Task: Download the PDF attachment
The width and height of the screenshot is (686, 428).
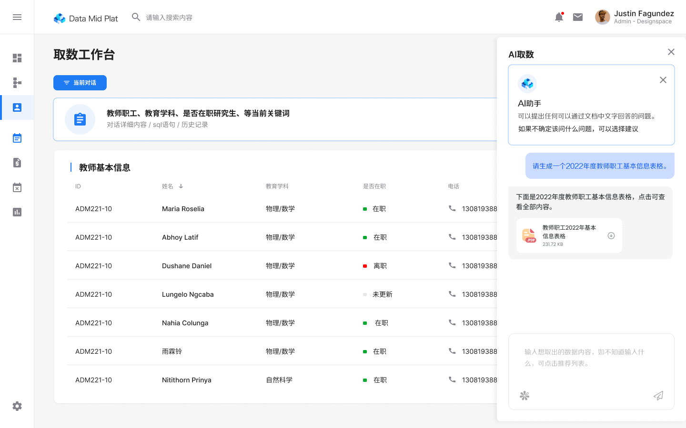Action: tap(611, 235)
